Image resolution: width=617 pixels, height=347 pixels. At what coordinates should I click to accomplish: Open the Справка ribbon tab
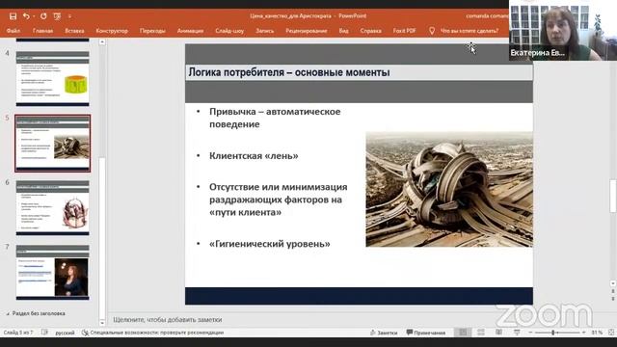tap(370, 31)
